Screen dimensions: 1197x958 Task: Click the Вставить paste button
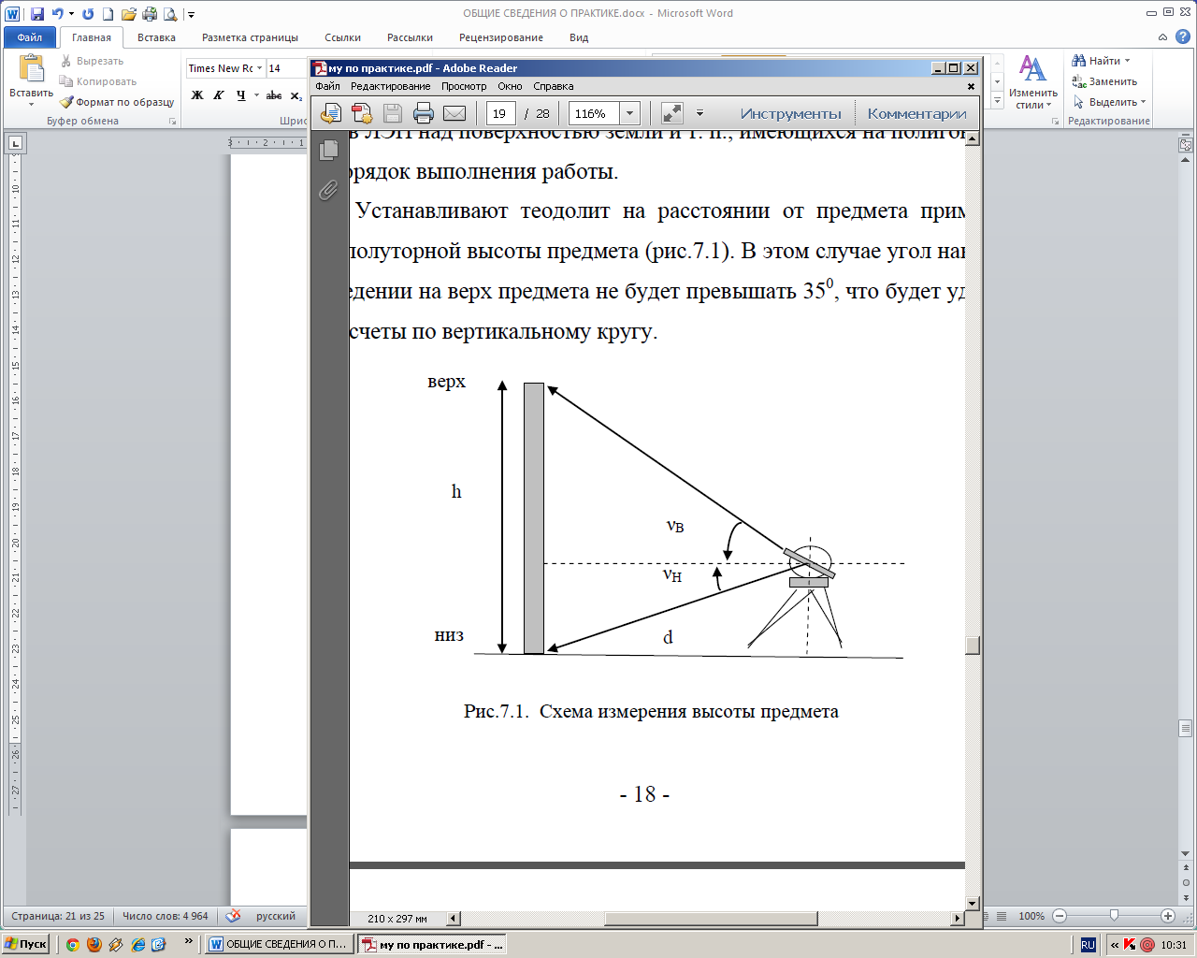pos(31,80)
